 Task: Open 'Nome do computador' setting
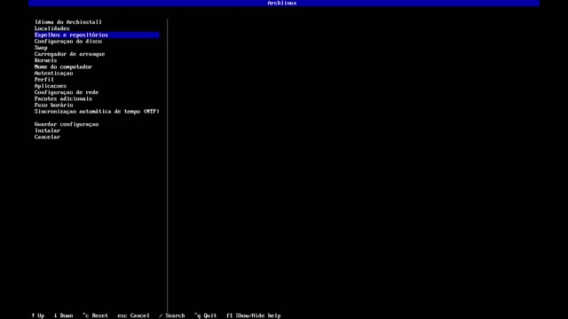pyautogui.click(x=63, y=67)
